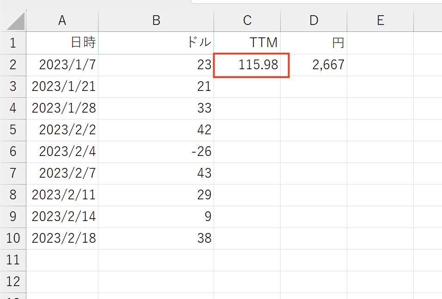The width and height of the screenshot is (442, 299).
Task: Select row 1 header
Action: pyautogui.click(x=13, y=43)
